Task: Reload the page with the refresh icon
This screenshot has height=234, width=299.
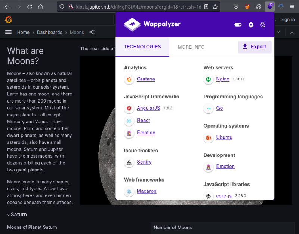Action: tap(30, 7)
